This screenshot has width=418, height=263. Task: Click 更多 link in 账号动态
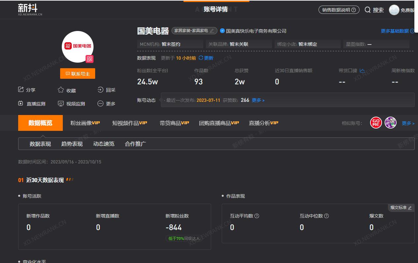pyautogui.click(x=258, y=100)
